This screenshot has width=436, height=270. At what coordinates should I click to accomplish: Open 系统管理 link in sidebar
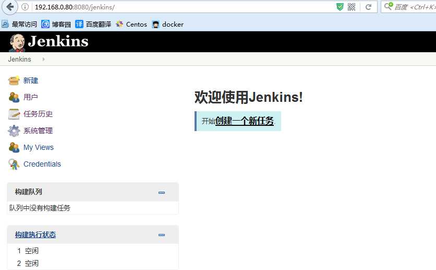click(38, 131)
